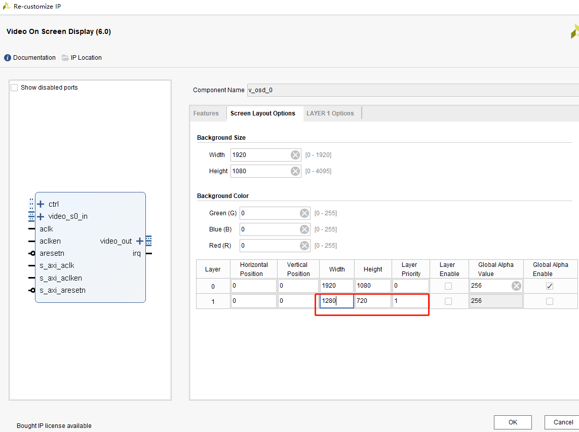Expand the video_s0_in port interface

[x=41, y=216]
